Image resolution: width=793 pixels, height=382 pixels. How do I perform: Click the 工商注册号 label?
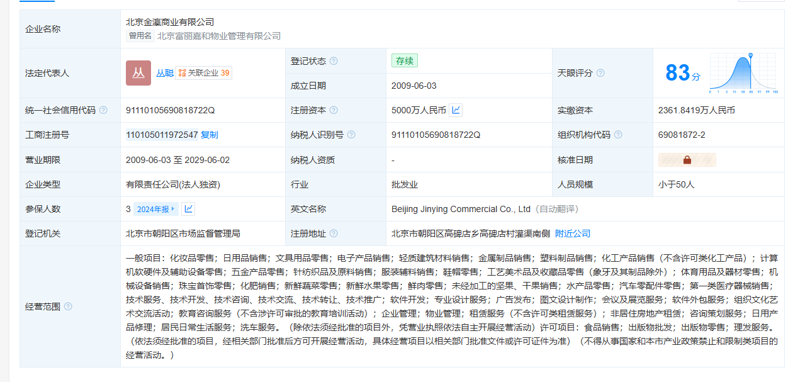point(47,135)
